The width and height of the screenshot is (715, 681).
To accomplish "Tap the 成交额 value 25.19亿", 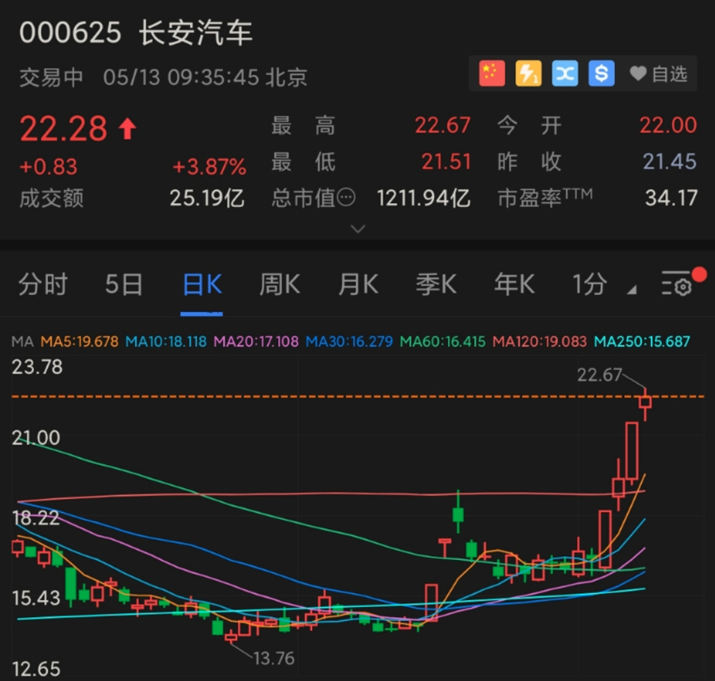I will point(207,199).
